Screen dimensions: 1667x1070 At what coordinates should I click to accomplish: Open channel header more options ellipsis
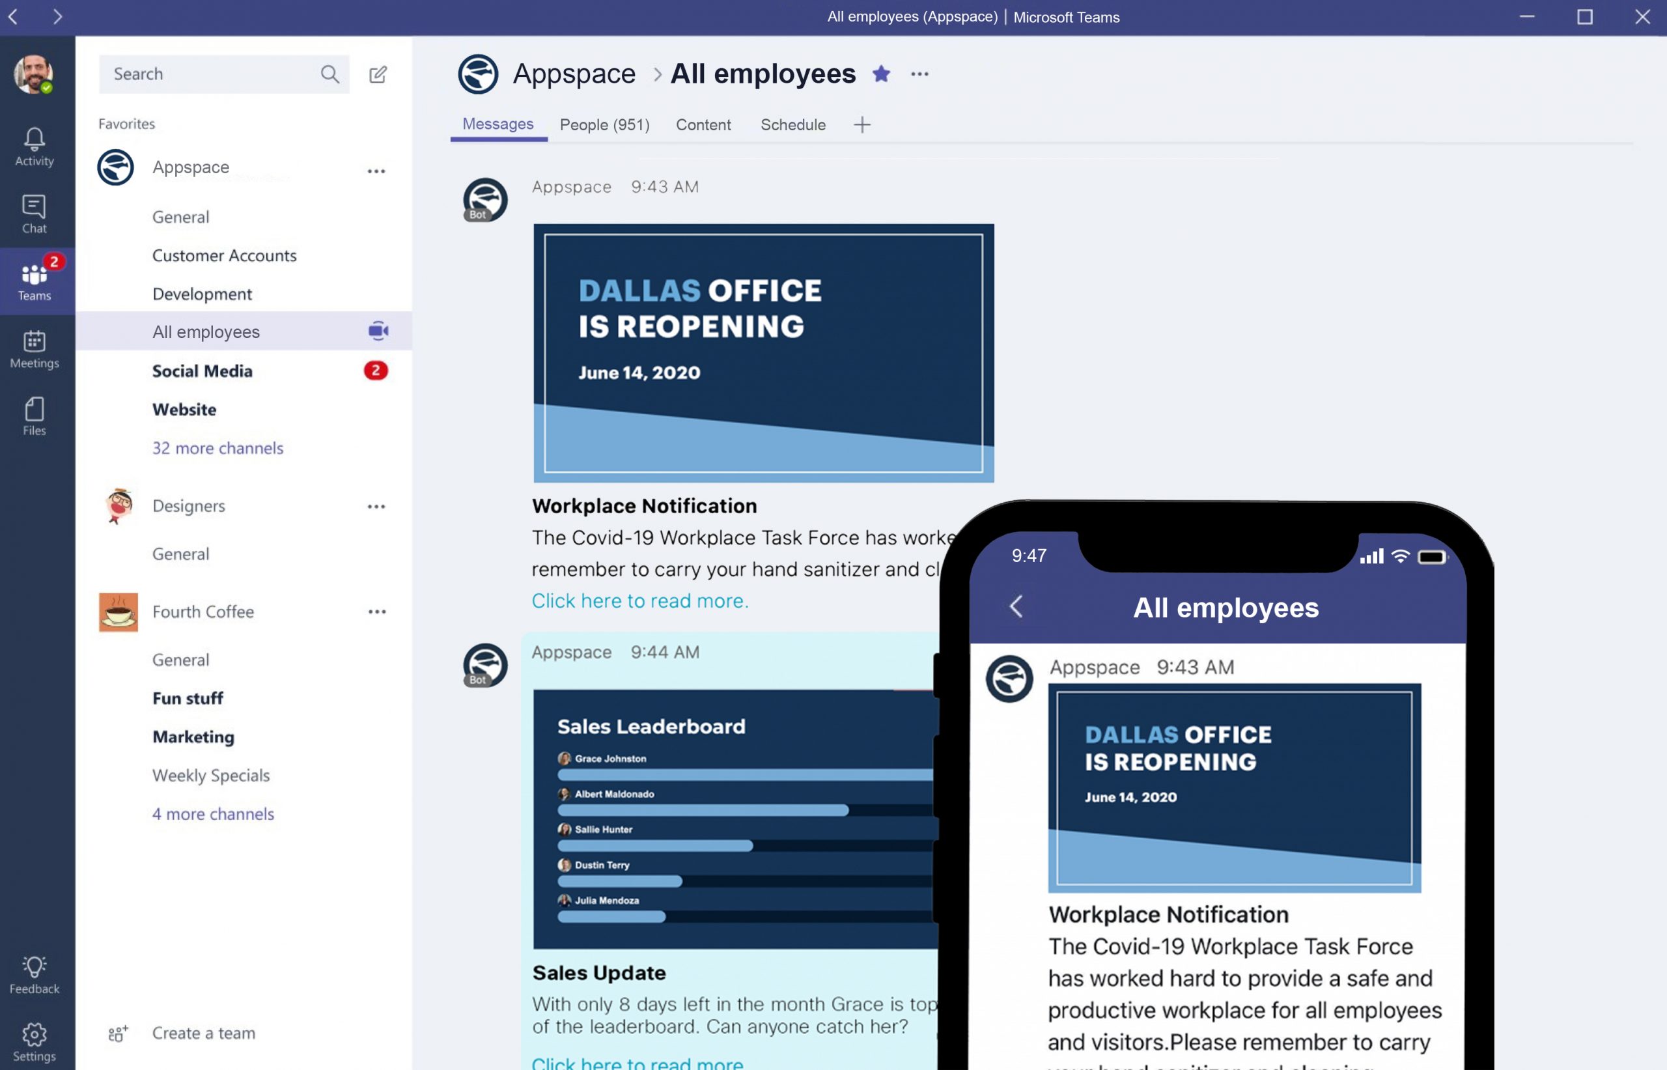click(x=919, y=74)
